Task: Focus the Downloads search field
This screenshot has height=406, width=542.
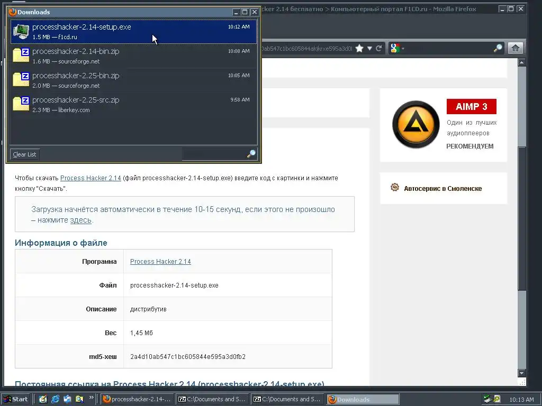Action: (214, 154)
